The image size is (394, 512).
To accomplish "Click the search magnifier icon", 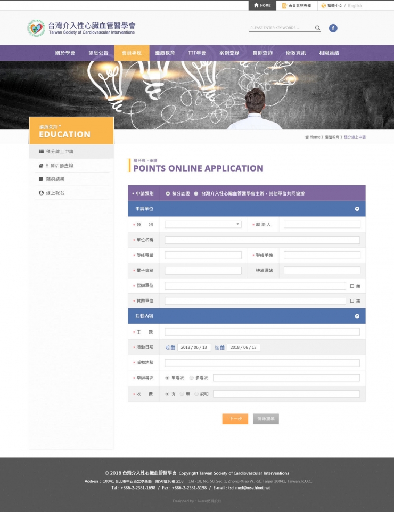I will pos(317,28).
